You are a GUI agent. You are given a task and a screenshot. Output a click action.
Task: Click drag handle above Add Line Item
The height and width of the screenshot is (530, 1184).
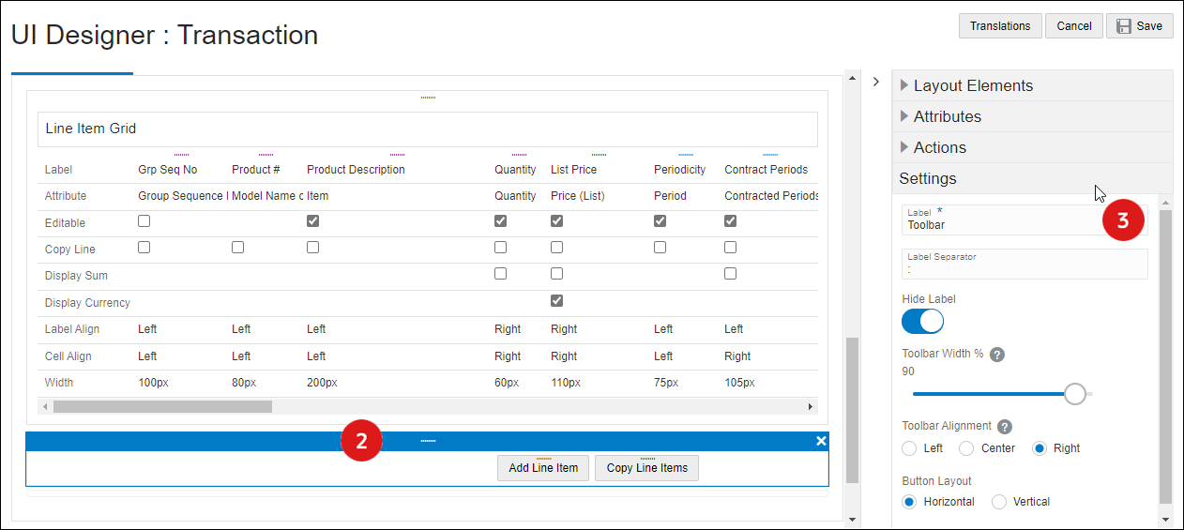543,459
